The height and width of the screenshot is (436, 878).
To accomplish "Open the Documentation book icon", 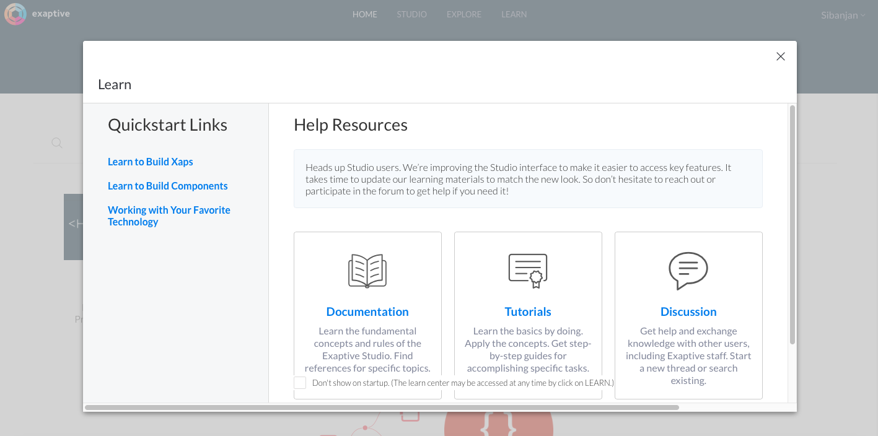I will (x=367, y=271).
